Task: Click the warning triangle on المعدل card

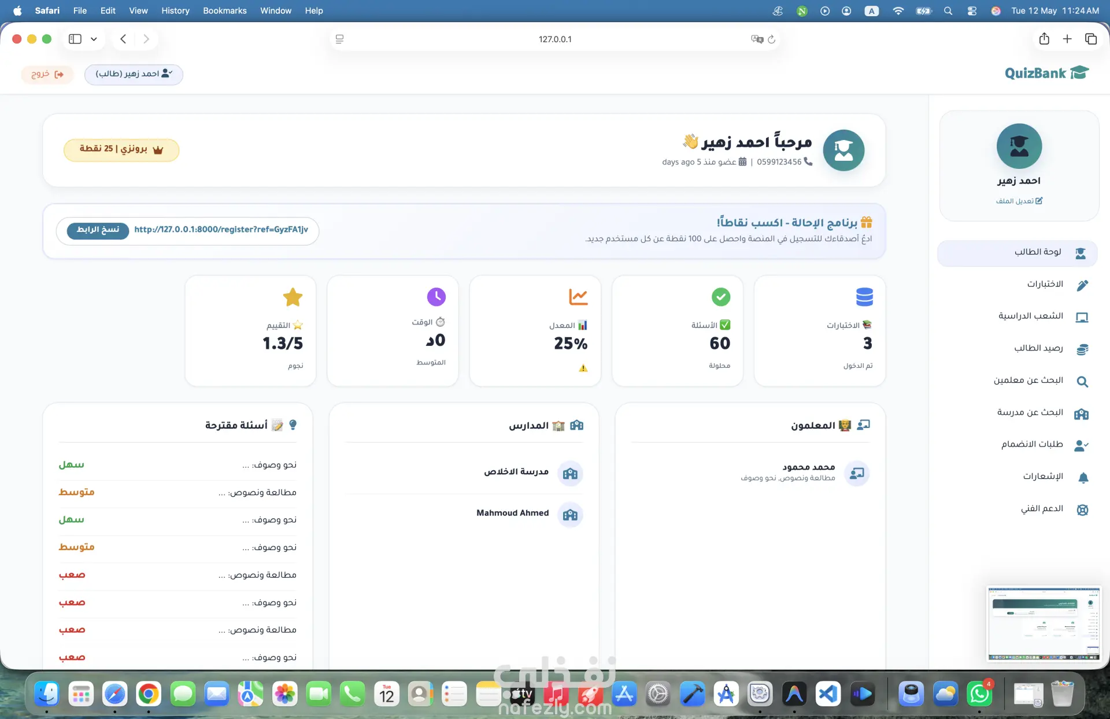Action: 583,368
